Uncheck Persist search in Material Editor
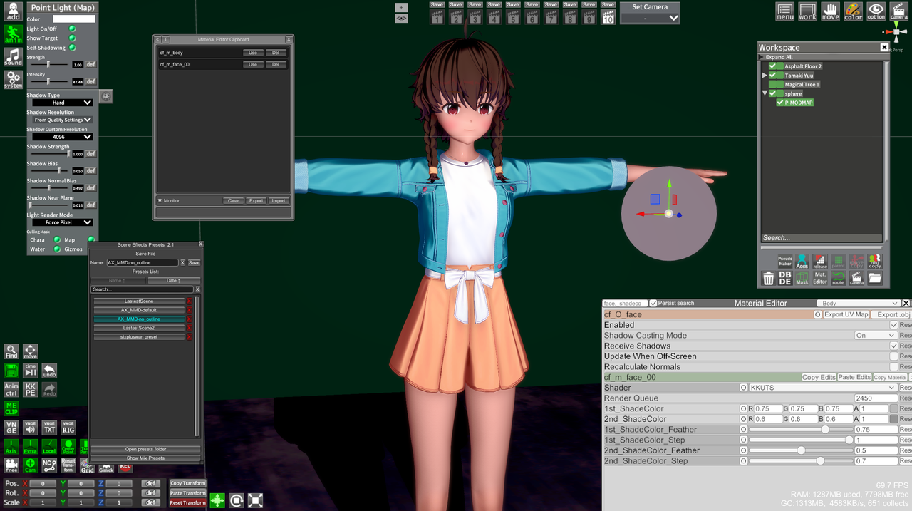912x511 pixels. pyautogui.click(x=653, y=303)
